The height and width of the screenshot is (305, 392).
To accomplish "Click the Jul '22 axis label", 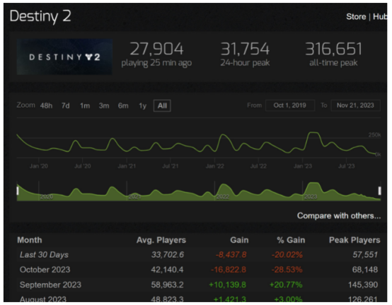I will point(258,166).
